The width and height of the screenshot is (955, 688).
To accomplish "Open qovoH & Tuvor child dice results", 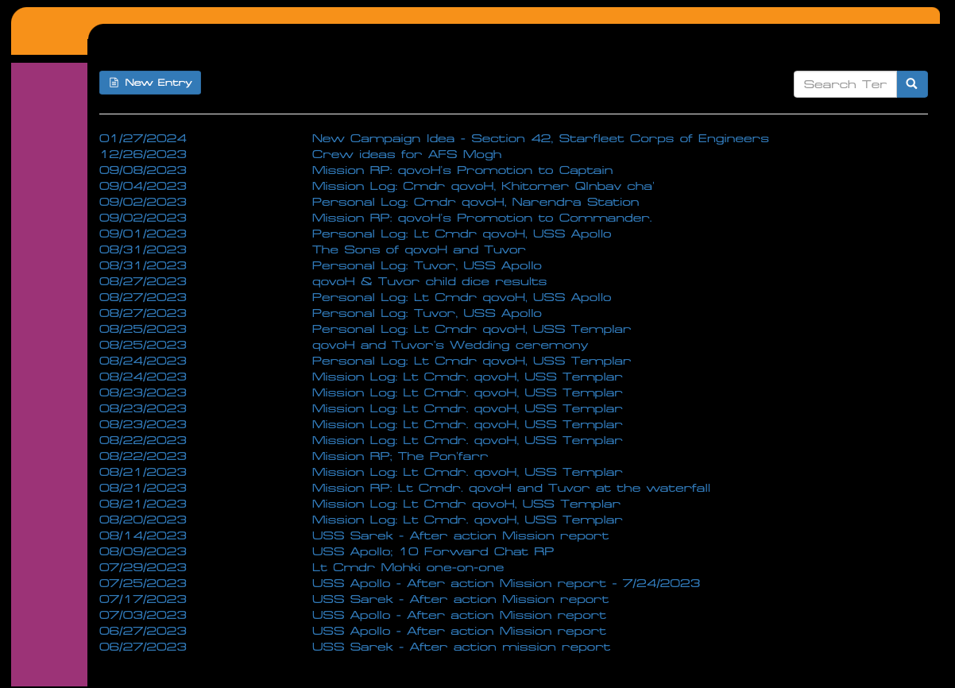I will pos(428,281).
